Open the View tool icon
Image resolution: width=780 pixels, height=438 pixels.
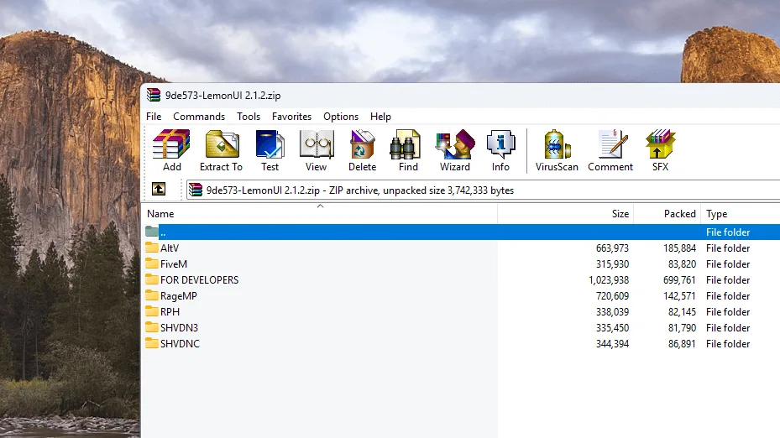316,150
